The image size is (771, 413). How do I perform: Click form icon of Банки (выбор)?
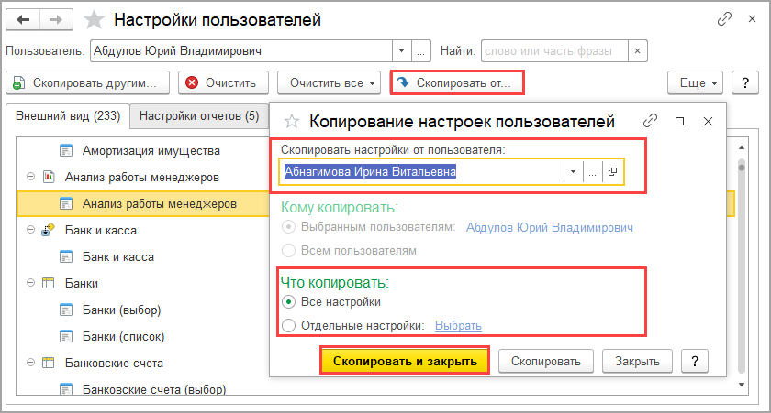(66, 310)
